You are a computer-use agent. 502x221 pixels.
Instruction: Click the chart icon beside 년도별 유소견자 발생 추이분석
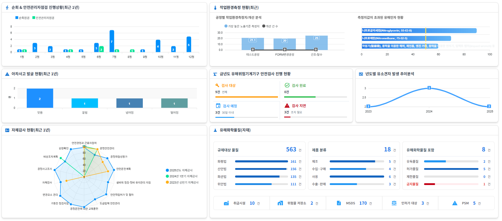(x=361, y=74)
